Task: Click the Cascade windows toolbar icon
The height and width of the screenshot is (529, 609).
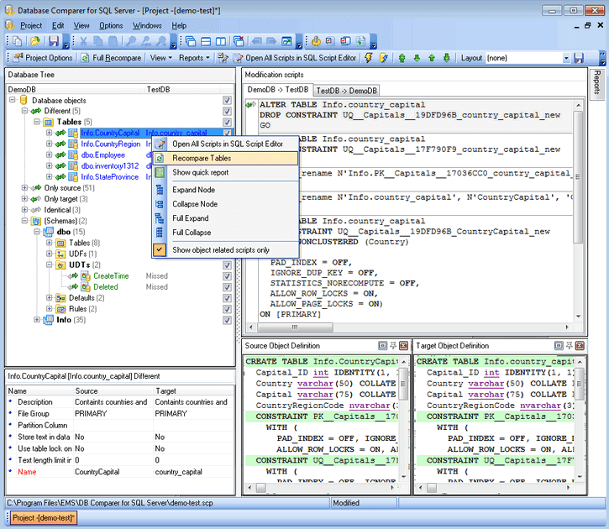Action: 191,41
